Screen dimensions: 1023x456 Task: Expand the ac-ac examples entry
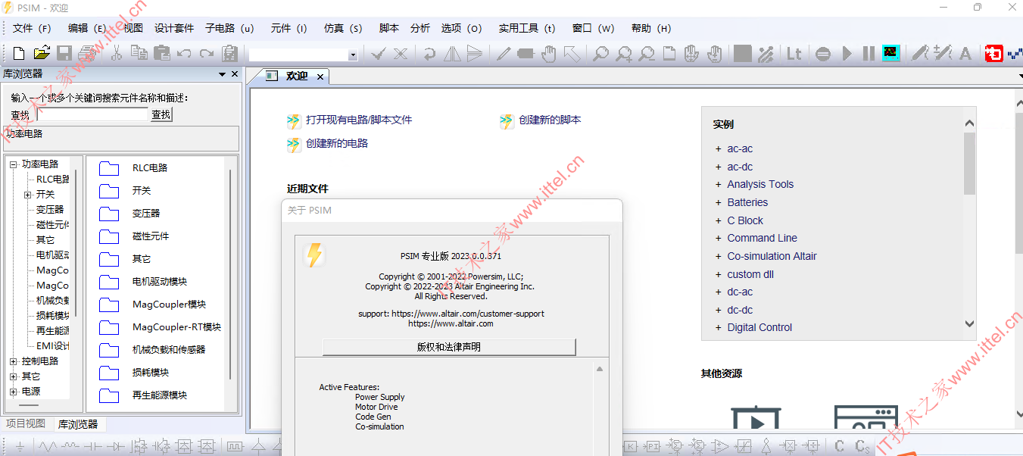point(719,148)
